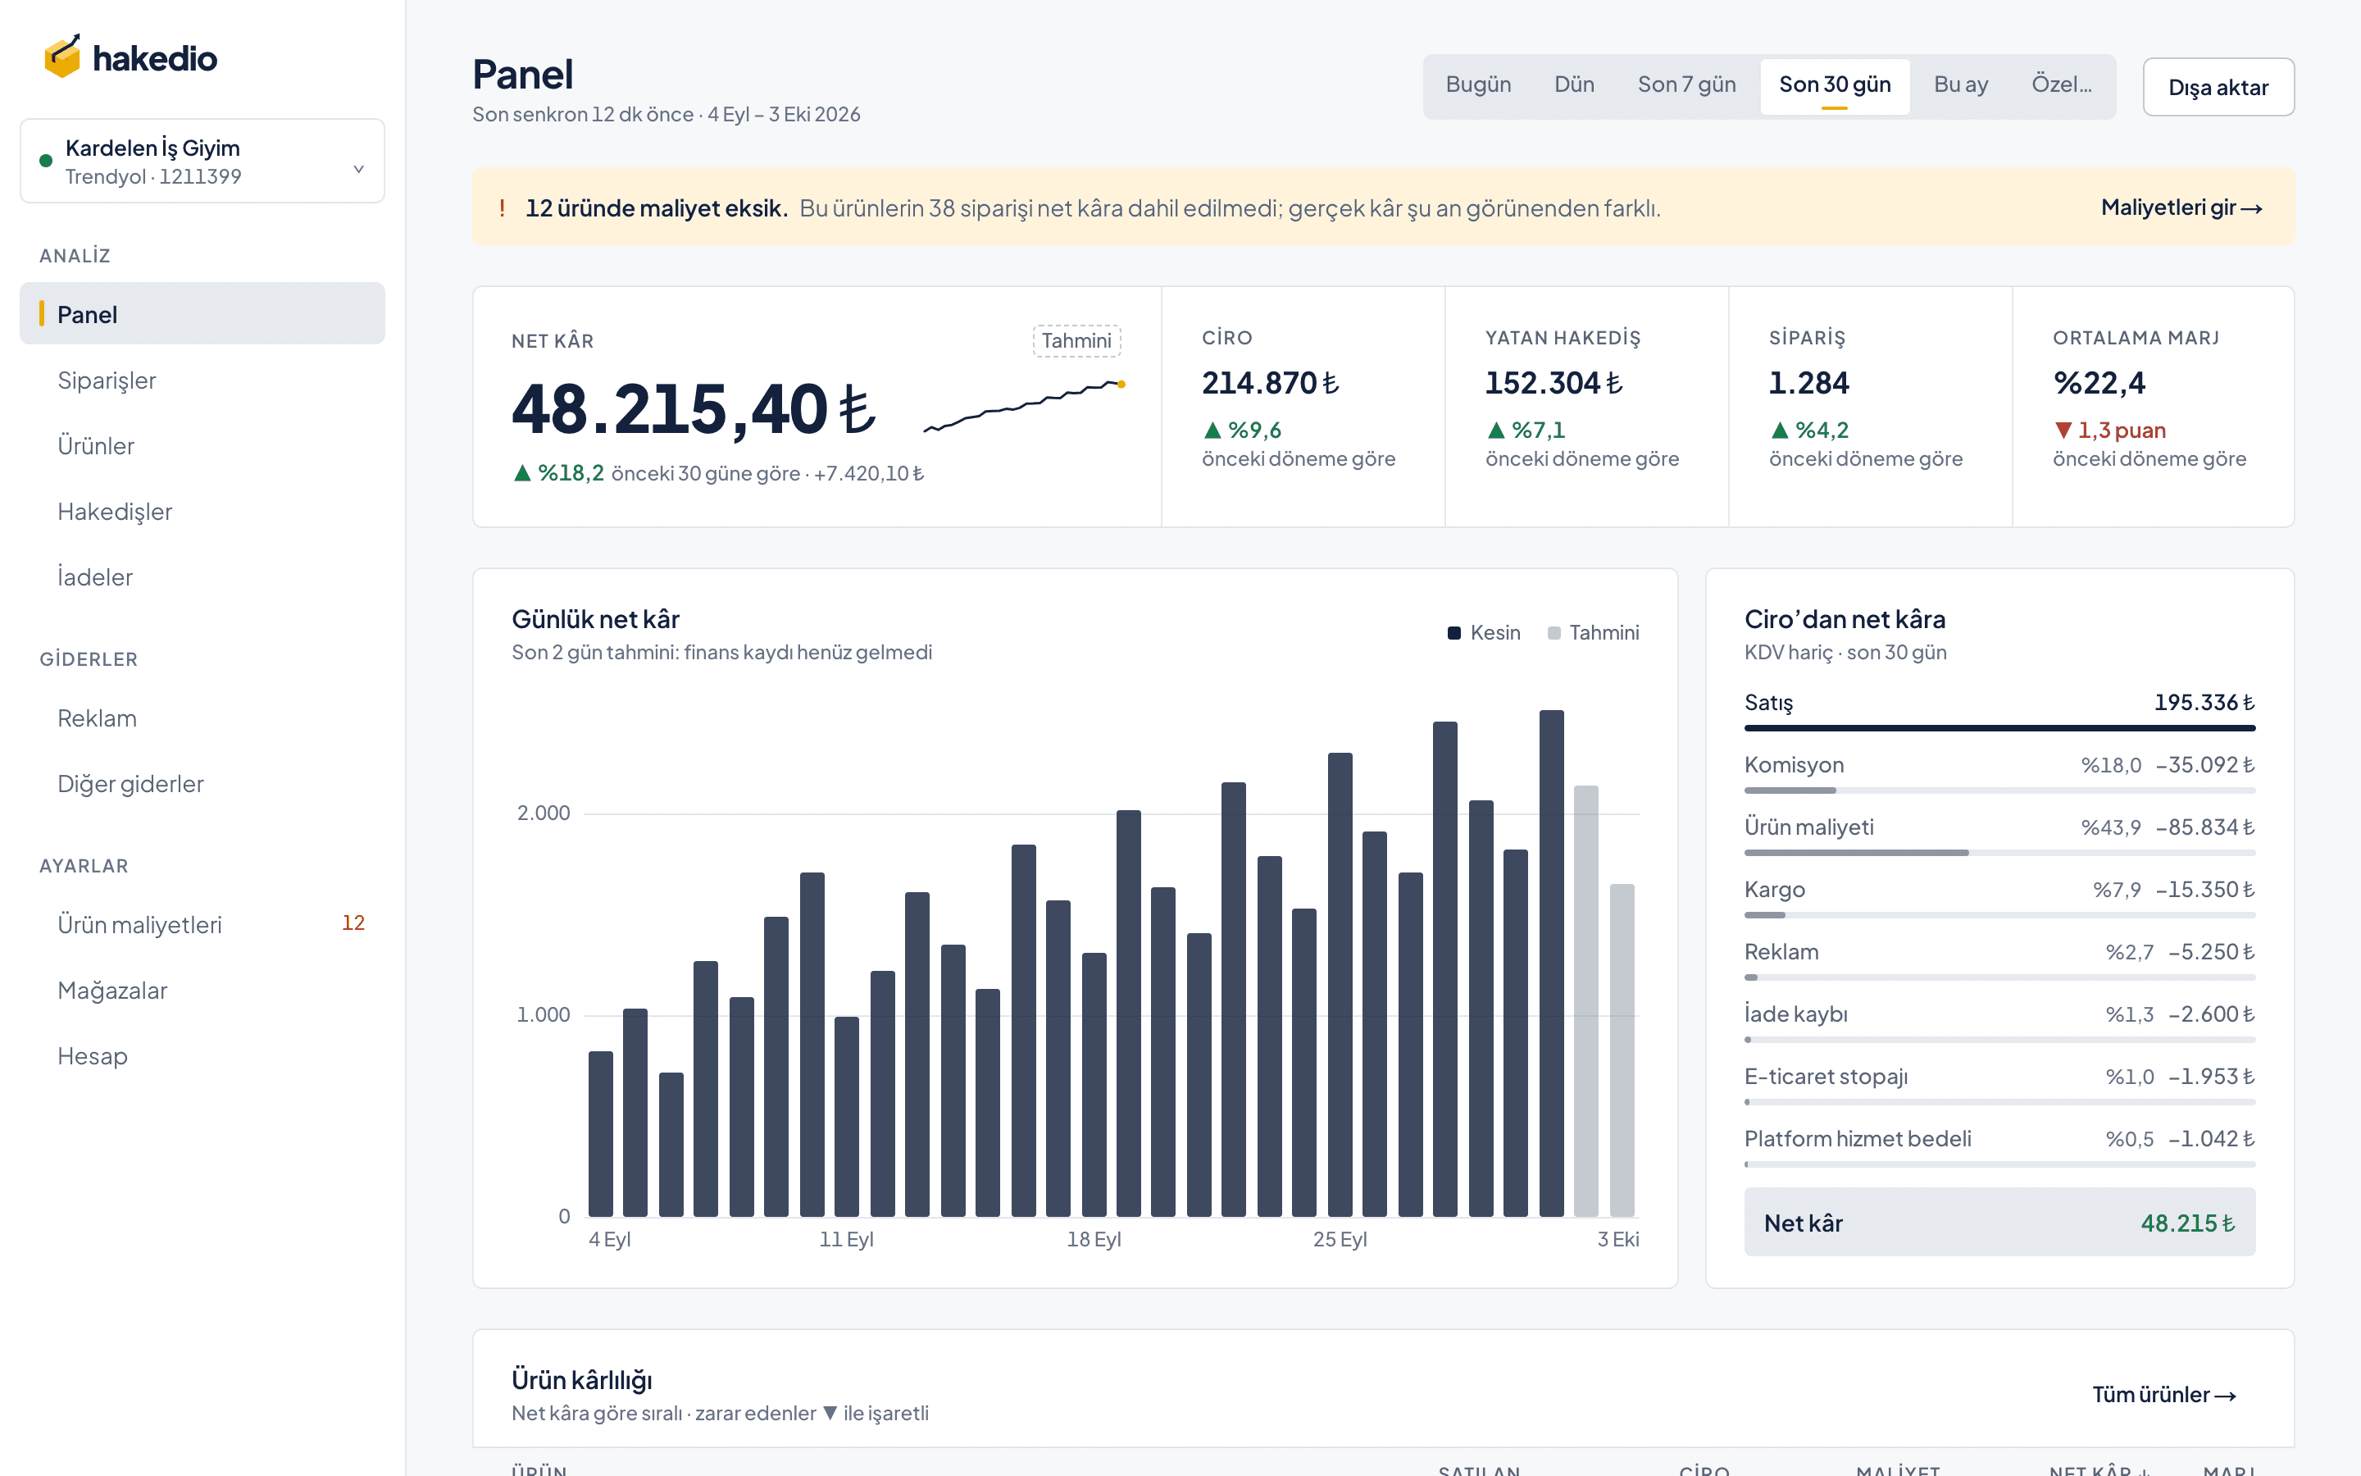Click the green store status dot
The height and width of the screenshot is (1476, 2361).
pos(46,161)
